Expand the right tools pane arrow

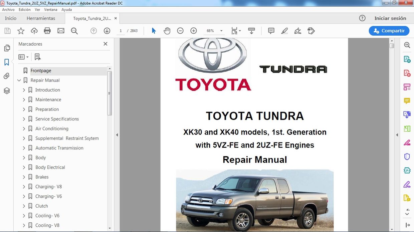click(x=408, y=225)
